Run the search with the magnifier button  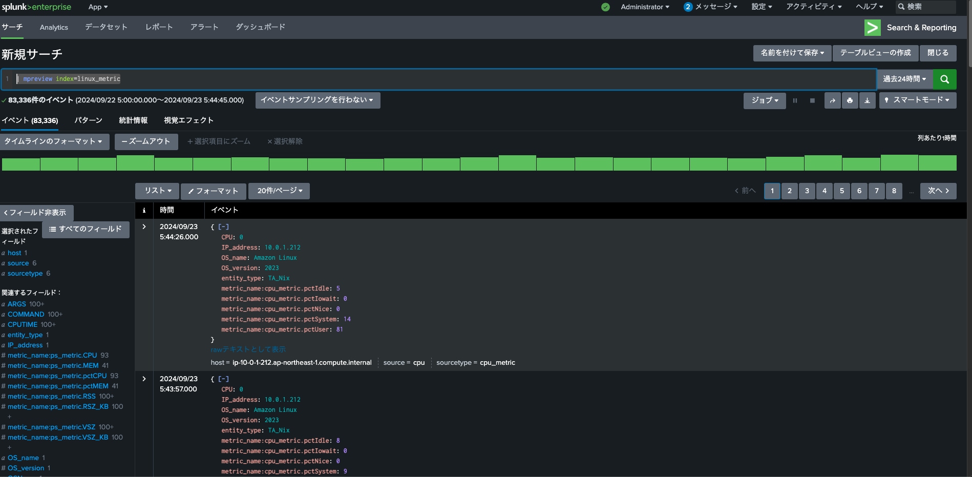(944, 79)
